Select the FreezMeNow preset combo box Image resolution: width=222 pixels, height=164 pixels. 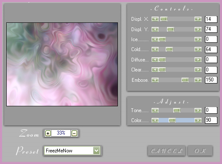tap(72, 151)
